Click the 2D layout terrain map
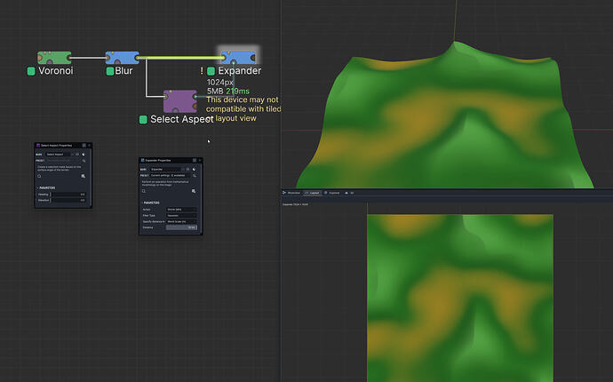 (x=460, y=298)
